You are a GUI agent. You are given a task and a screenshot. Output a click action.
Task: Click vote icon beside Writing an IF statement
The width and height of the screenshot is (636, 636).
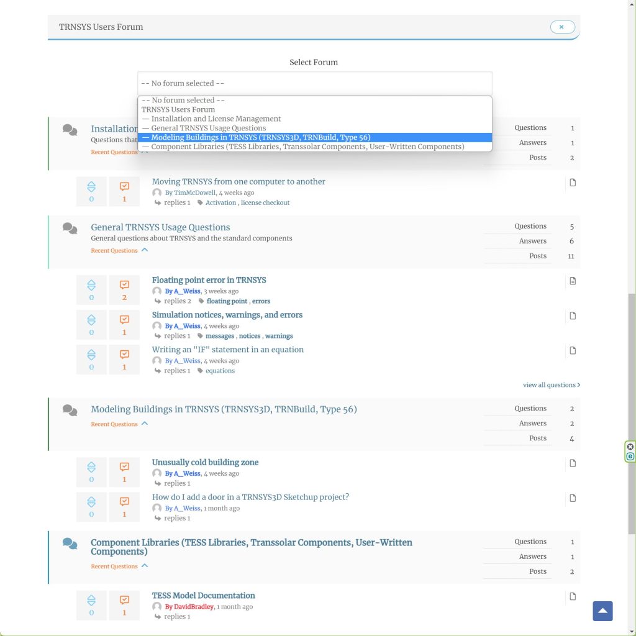tap(91, 355)
